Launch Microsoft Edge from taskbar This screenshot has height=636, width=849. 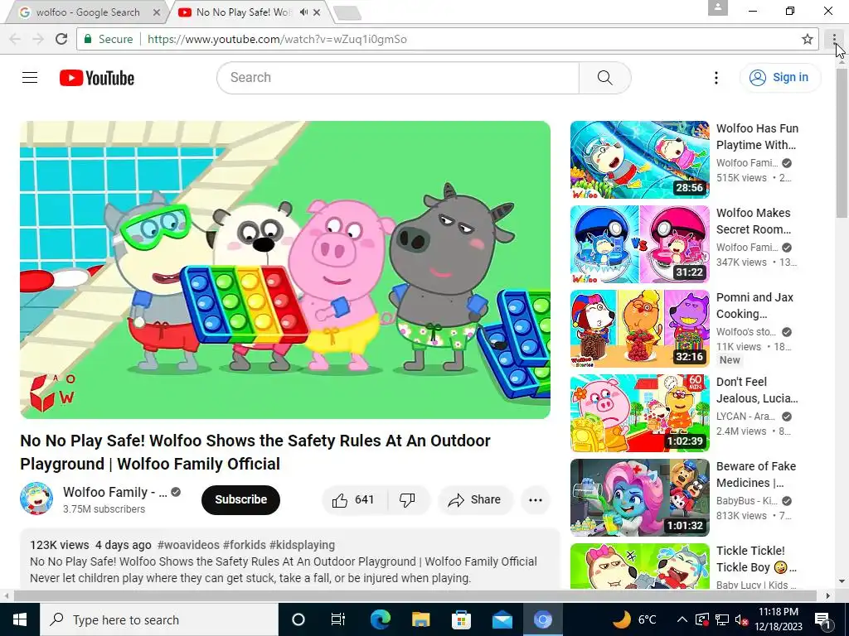coord(380,619)
